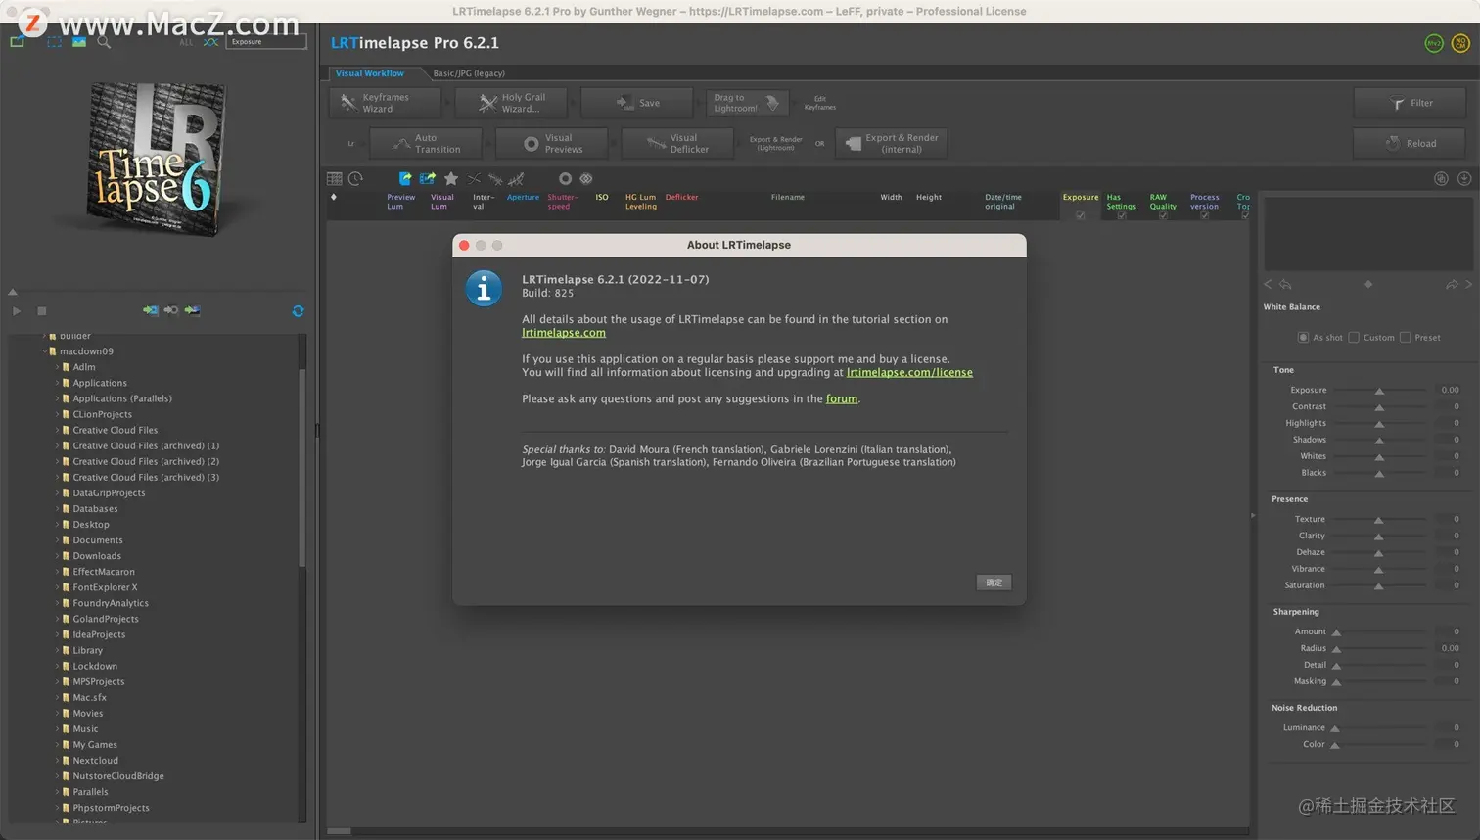1480x840 pixels.
Task: Click the play button under the preview
Action: coord(17,311)
